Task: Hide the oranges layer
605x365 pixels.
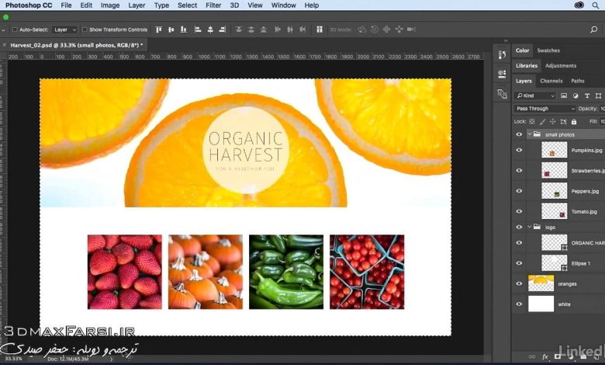Action: coord(519,283)
